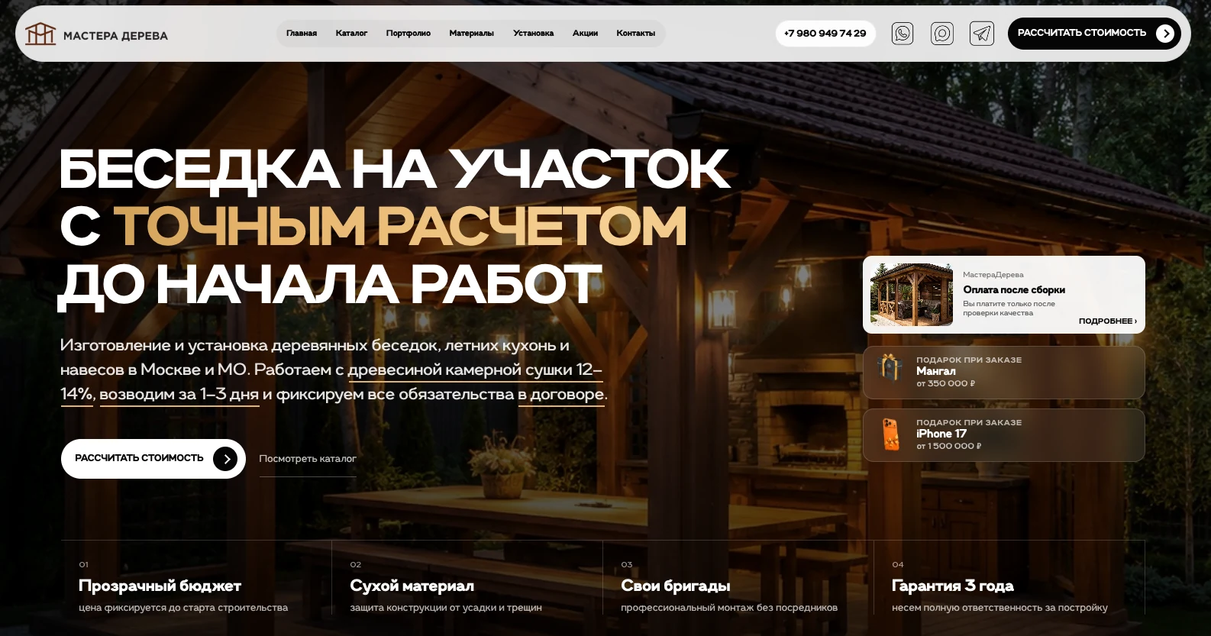Go to the Главная menu item
1211x636 pixels.
pos(302,34)
